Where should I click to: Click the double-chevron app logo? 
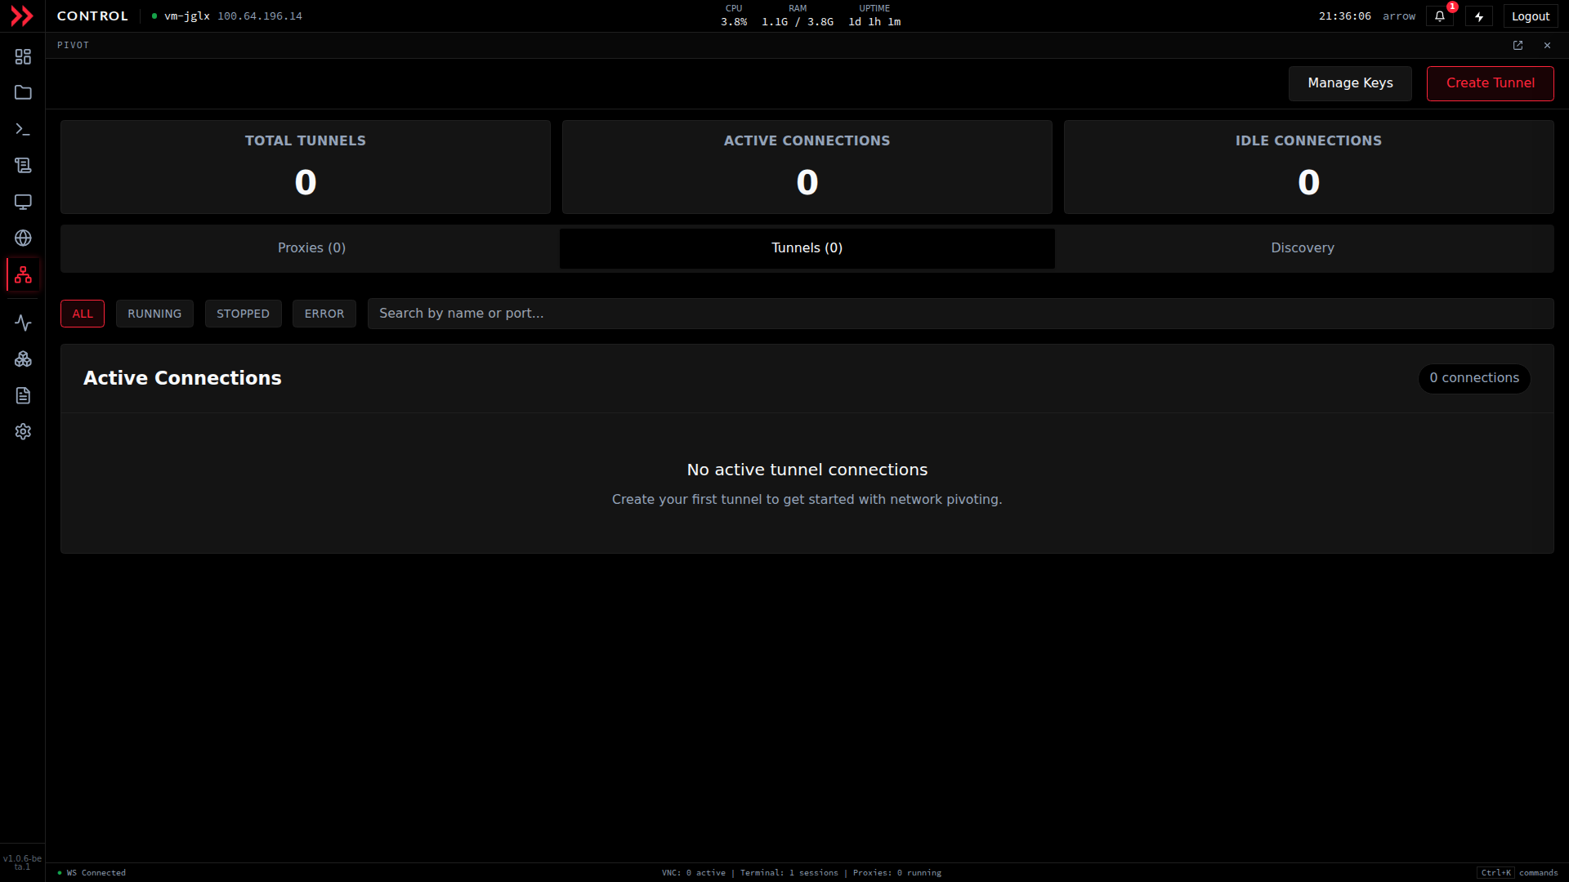click(22, 16)
